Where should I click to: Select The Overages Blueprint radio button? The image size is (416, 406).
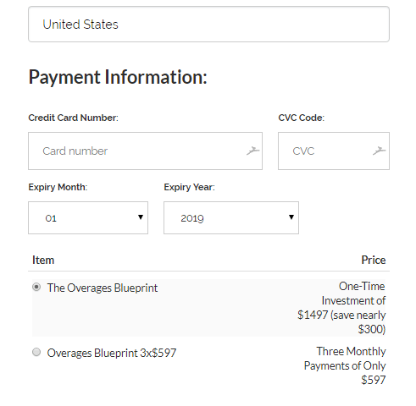pyautogui.click(x=36, y=287)
